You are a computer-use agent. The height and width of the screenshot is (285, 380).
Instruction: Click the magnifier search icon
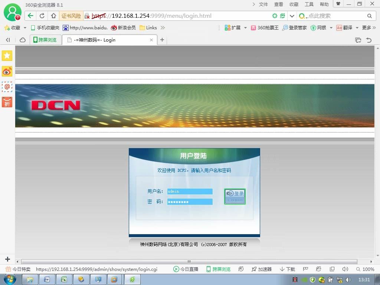369,16
